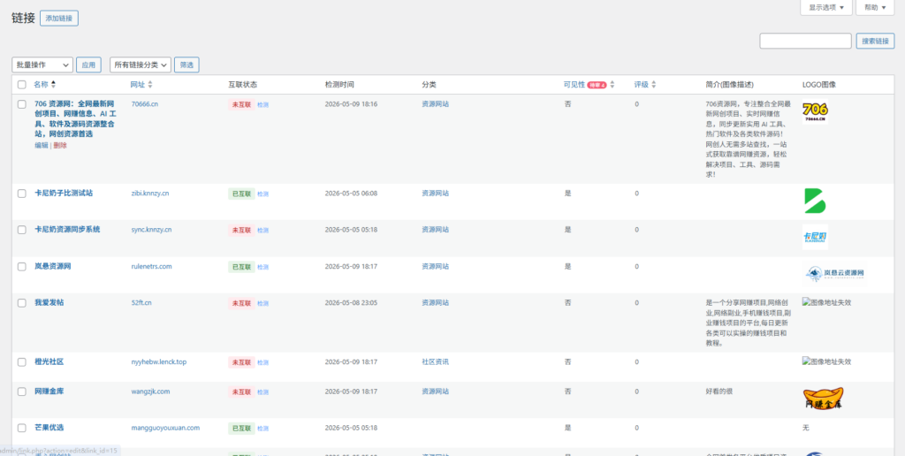Click the broken logo image for 我爱发帖
Image resolution: width=905 pixels, height=456 pixels.
pos(826,302)
